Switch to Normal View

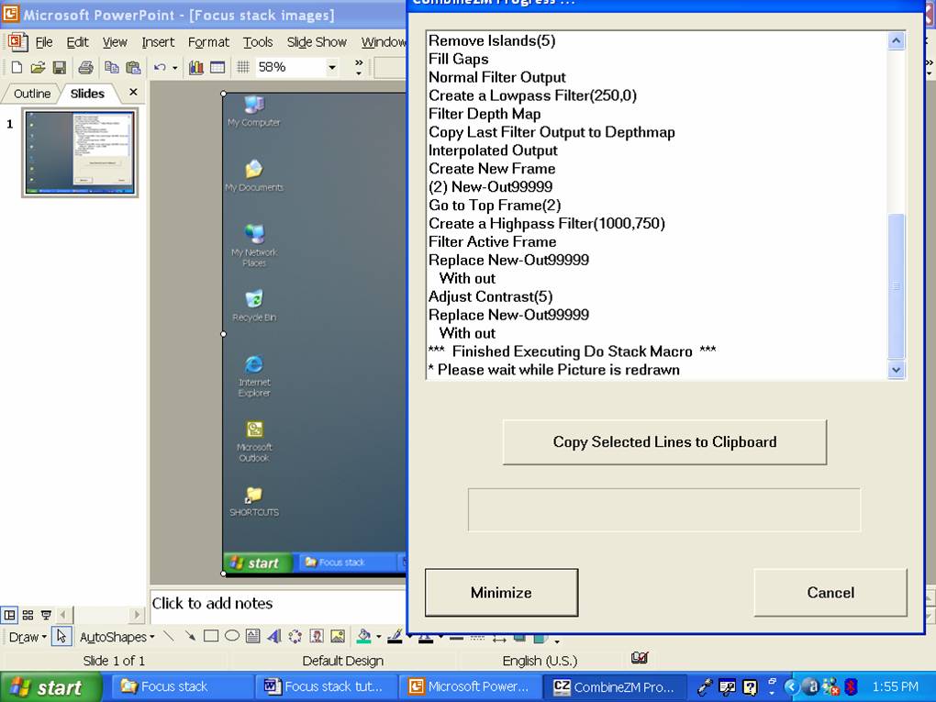[x=9, y=614]
